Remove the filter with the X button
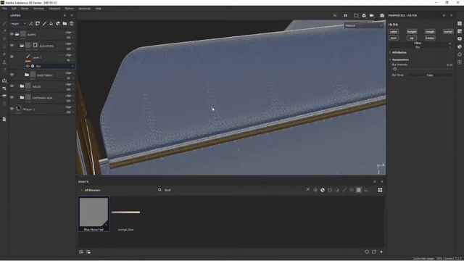Image resolution: width=464 pixels, height=261 pixels. (450, 43)
